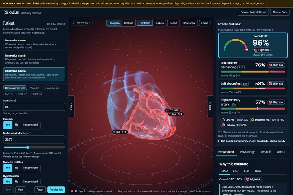This screenshot has width=293, height=195.
Task: Click the Next button
Action: pyautogui.click(x=20, y=190)
